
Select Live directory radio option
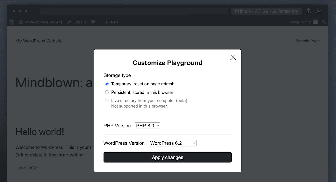(107, 100)
